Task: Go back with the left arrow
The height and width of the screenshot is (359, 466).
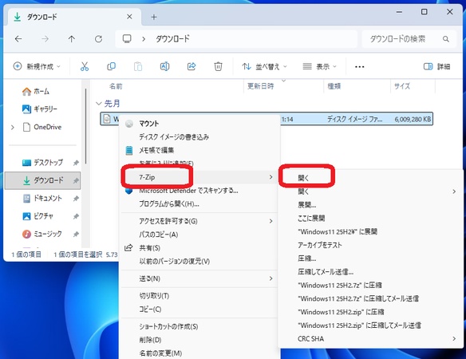Action: 18,39
